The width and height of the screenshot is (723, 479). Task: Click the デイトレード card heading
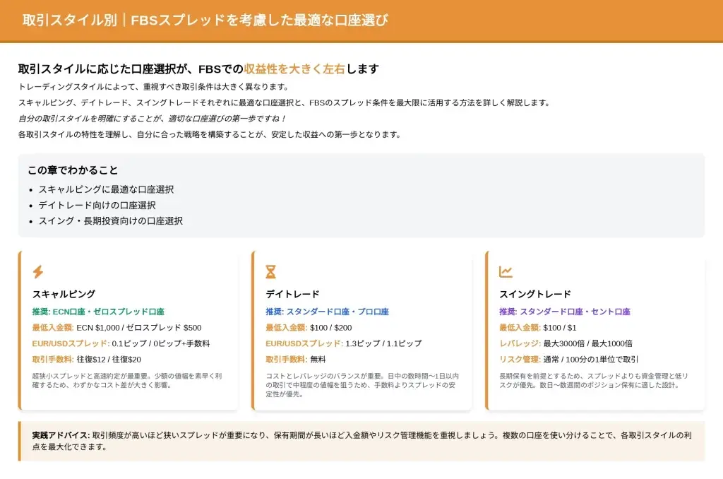click(x=292, y=294)
